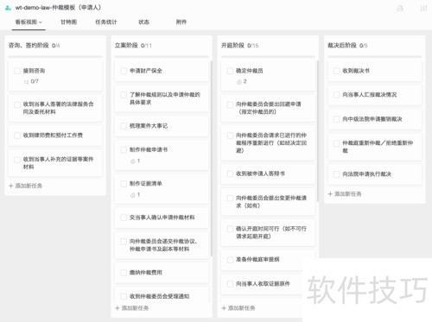The width and height of the screenshot is (432, 322).
Task: Open the 向仲裁委员会提出回避申请 task card
Action: 268,108
